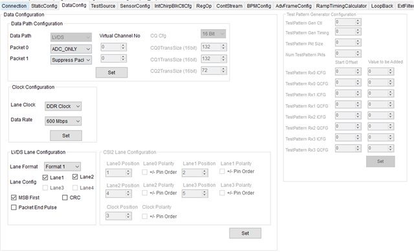Open the CQ Cfg 16 Bit dropdown
Screen dimensions: 414x252
(213, 34)
